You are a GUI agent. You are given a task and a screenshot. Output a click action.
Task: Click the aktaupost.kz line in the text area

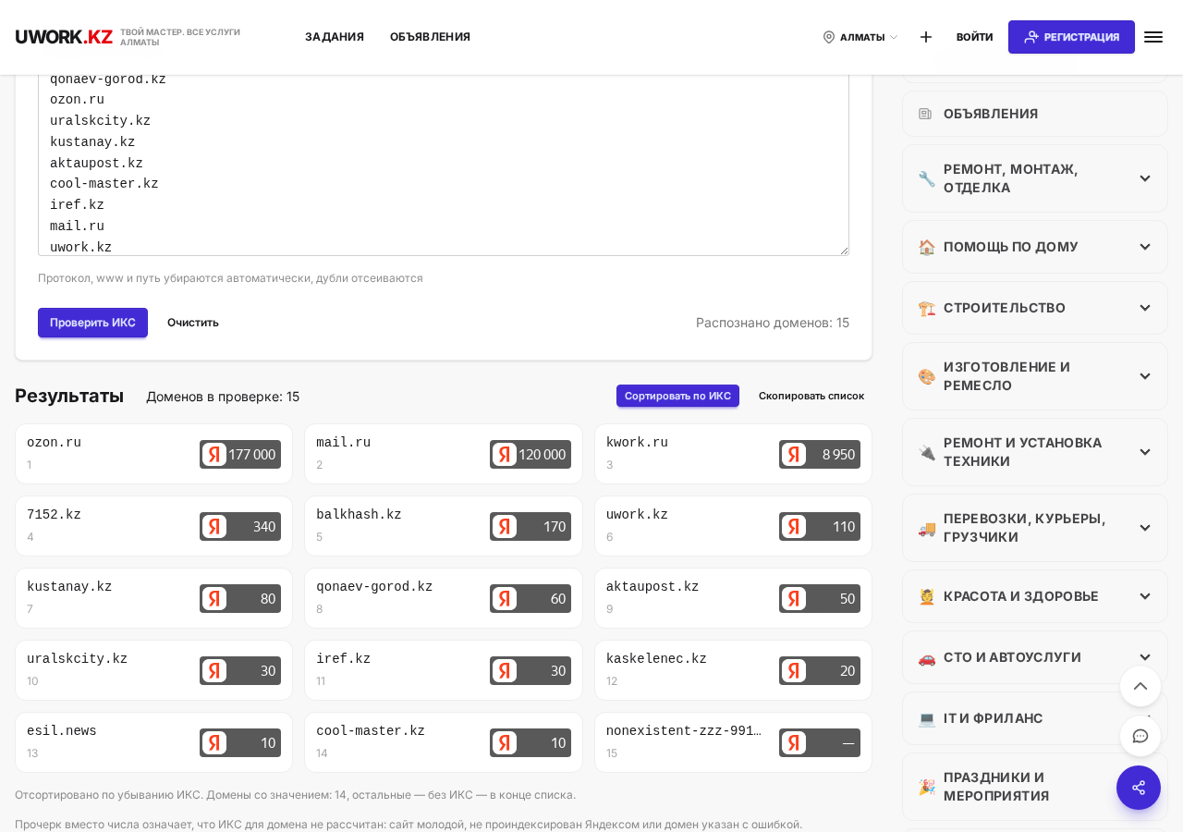pyautogui.click(x=96, y=164)
